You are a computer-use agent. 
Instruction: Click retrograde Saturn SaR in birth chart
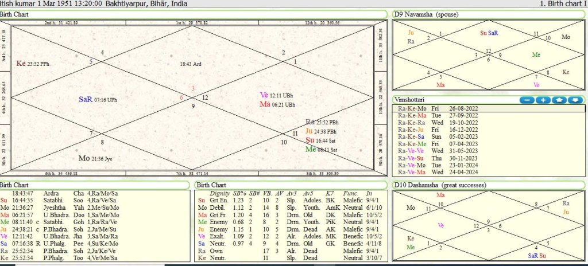tap(86, 99)
